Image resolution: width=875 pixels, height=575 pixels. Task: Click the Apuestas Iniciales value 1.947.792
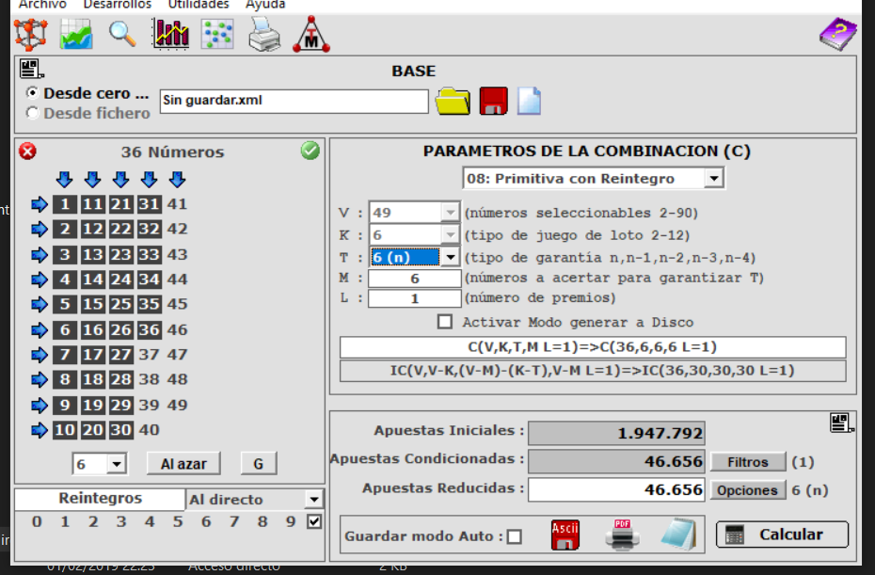point(616,433)
